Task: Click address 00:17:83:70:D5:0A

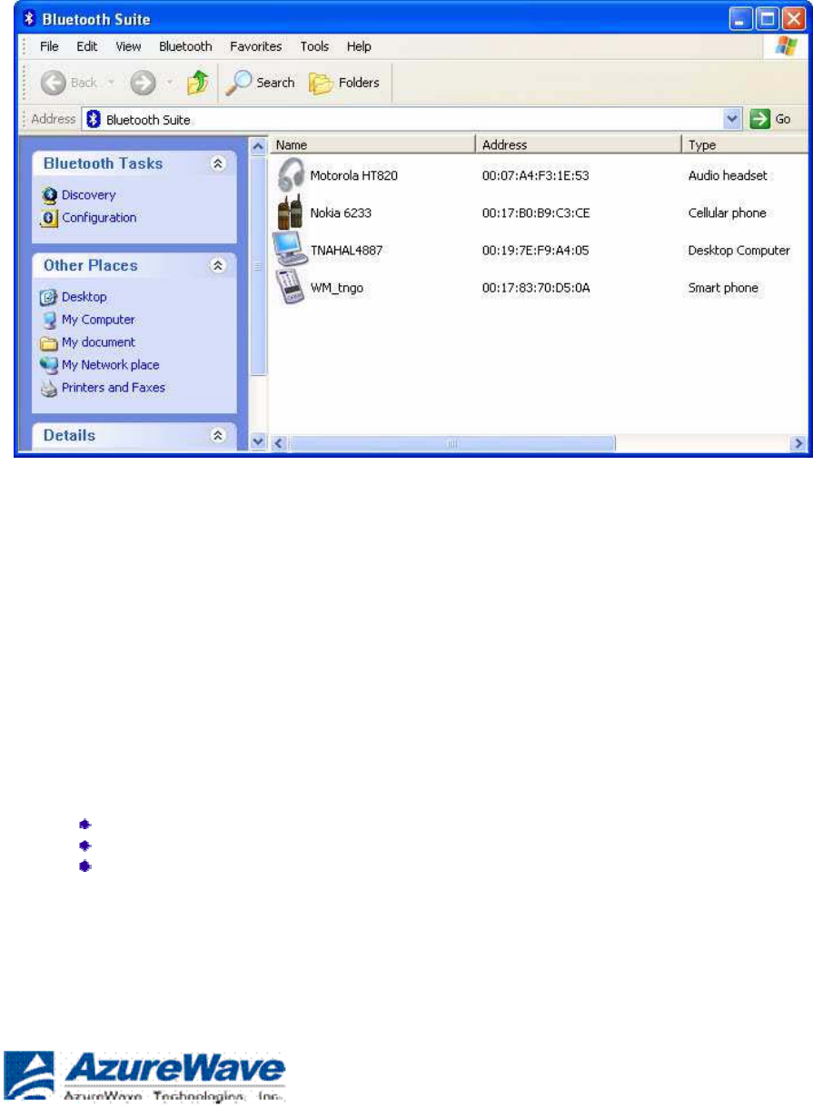Action: click(x=537, y=288)
